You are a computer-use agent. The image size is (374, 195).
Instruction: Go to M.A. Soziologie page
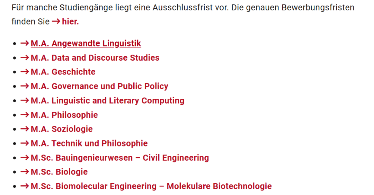(x=62, y=129)
